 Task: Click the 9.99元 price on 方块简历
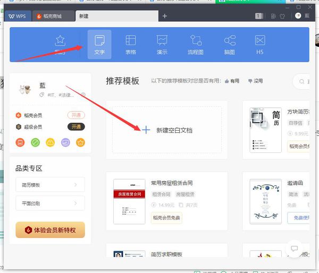[x=301, y=133]
